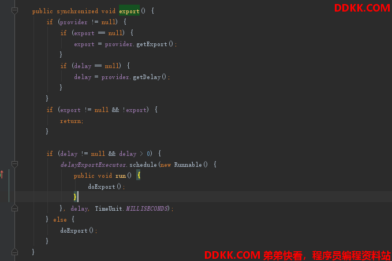This screenshot has width=392, height=261.
Task: Click 'export == null' condition
Action: 98,33
